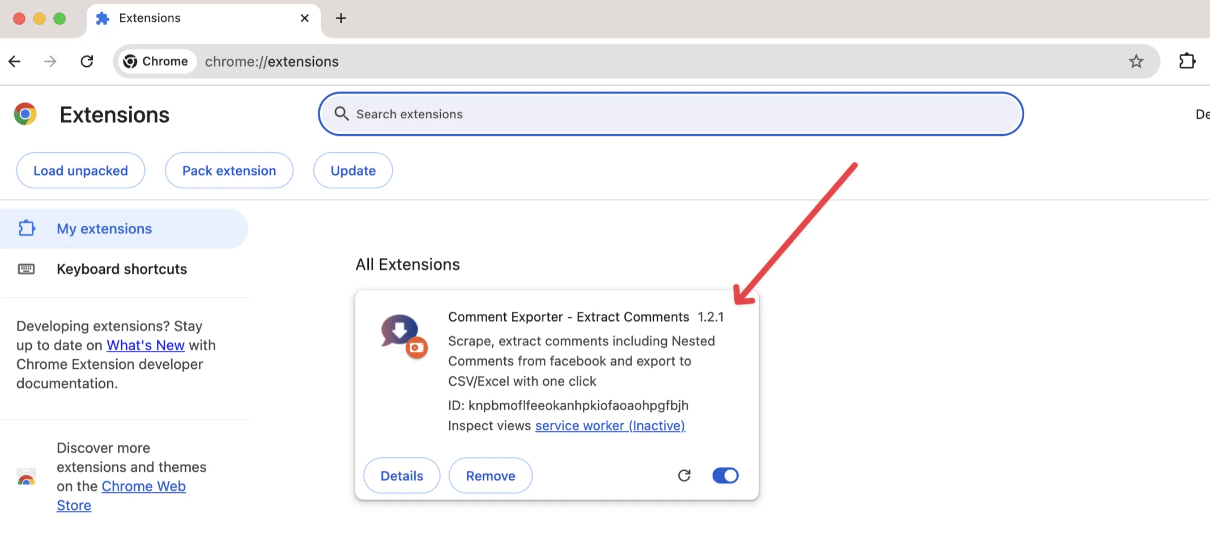Viewport: 1210px width, 546px height.
Task: Click the Load unpacked button
Action: point(80,170)
